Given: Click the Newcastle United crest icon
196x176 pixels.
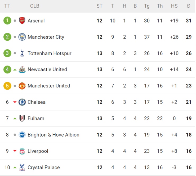Looking at the screenshot, I should (x=22, y=70).
